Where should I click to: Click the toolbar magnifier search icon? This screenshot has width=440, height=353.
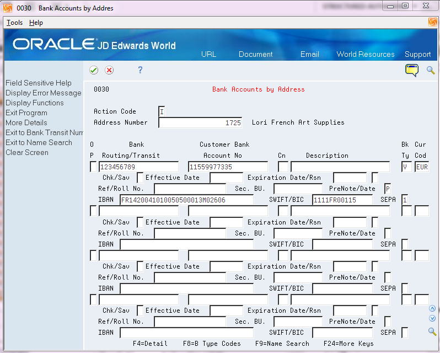pyautogui.click(x=431, y=70)
